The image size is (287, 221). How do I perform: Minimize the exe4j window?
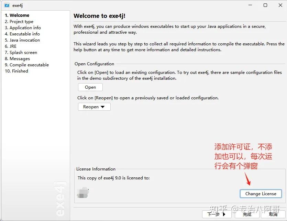coord(250,5)
